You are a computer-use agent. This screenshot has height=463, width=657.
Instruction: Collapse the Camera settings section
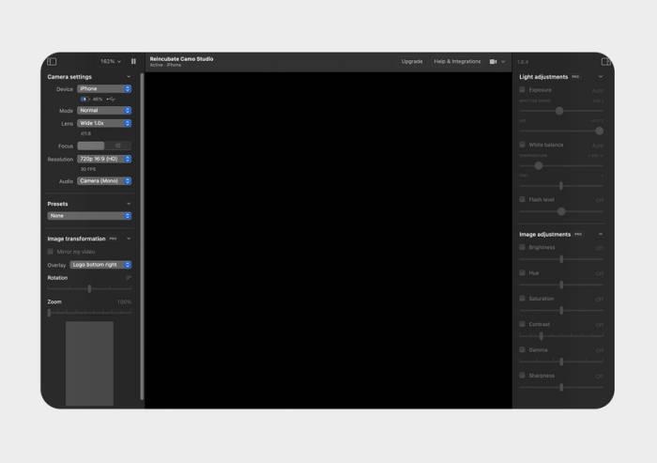point(129,76)
